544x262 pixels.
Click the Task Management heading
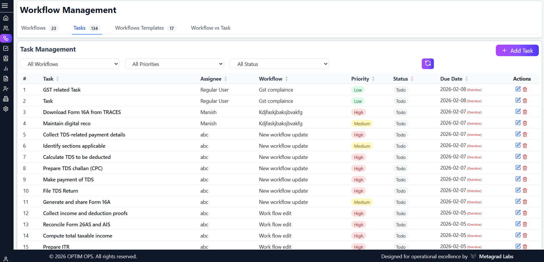click(x=48, y=49)
